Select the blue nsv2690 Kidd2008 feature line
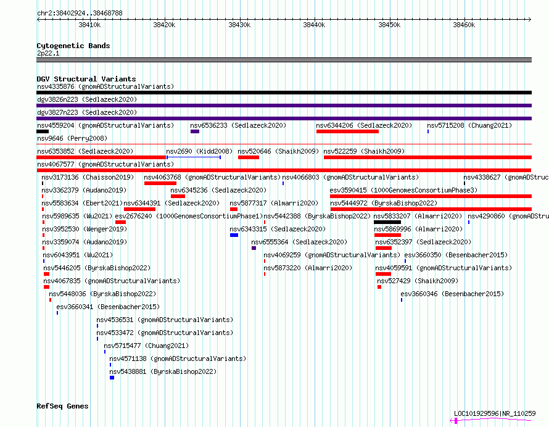The height and width of the screenshot is (427, 549). click(x=194, y=157)
